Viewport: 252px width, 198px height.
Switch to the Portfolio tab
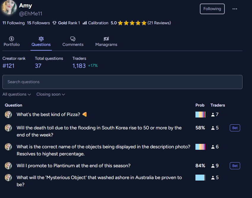click(x=12, y=41)
